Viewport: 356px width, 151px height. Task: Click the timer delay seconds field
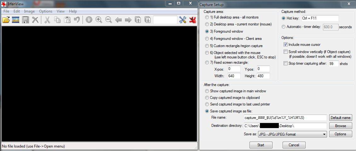330,27
